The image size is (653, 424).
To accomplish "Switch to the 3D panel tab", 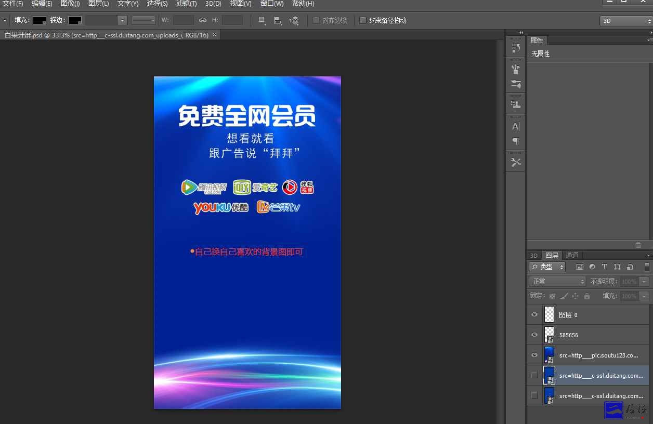I will click(x=534, y=255).
